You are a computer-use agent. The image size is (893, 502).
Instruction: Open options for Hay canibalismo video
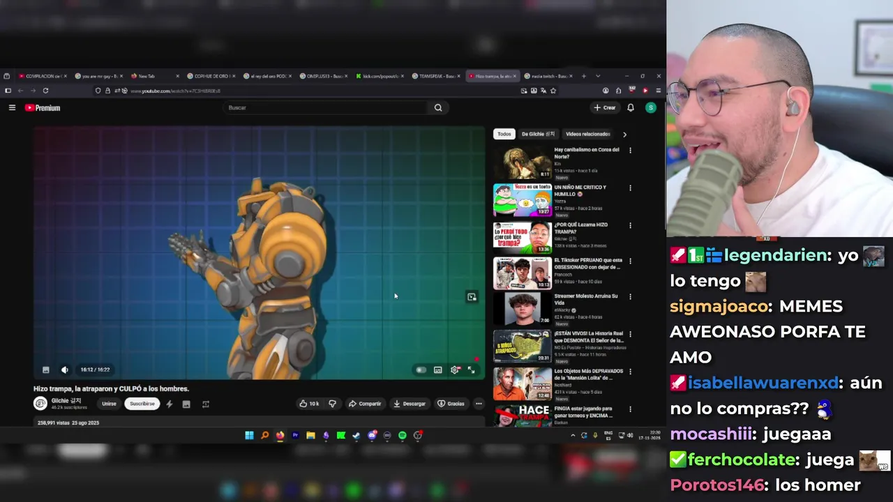630,150
